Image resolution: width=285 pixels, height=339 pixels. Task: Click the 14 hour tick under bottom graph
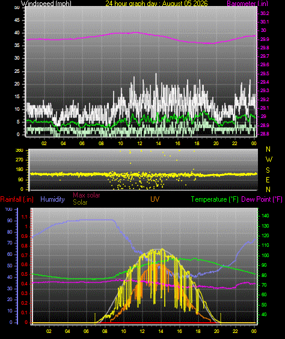click(161, 331)
